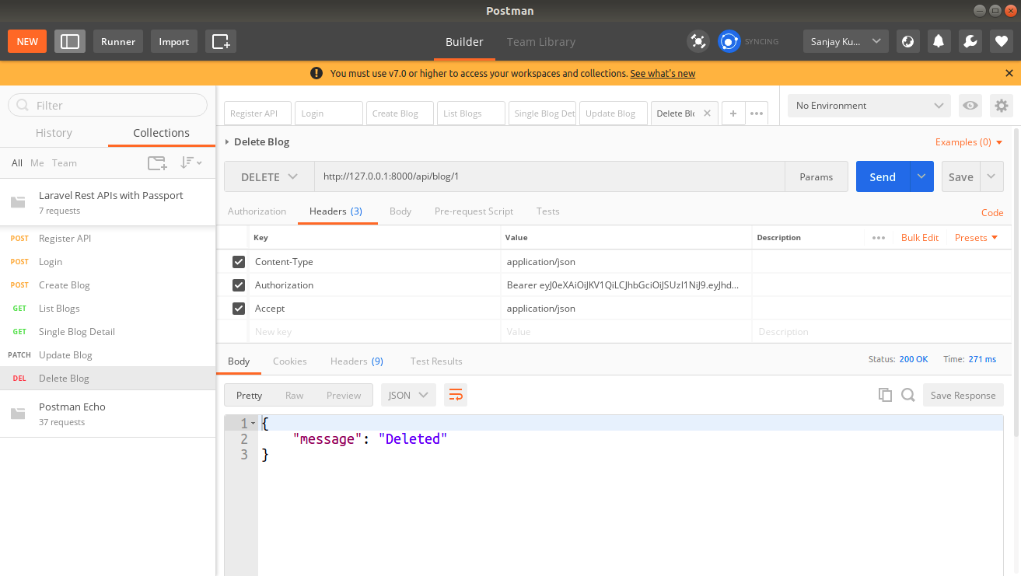Open the DELETE method dropdown

click(269, 176)
